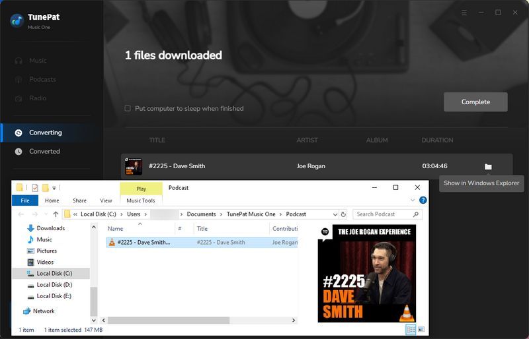
Task: Open the Quick Access Toolbar dropdown arrow
Action: (54, 188)
